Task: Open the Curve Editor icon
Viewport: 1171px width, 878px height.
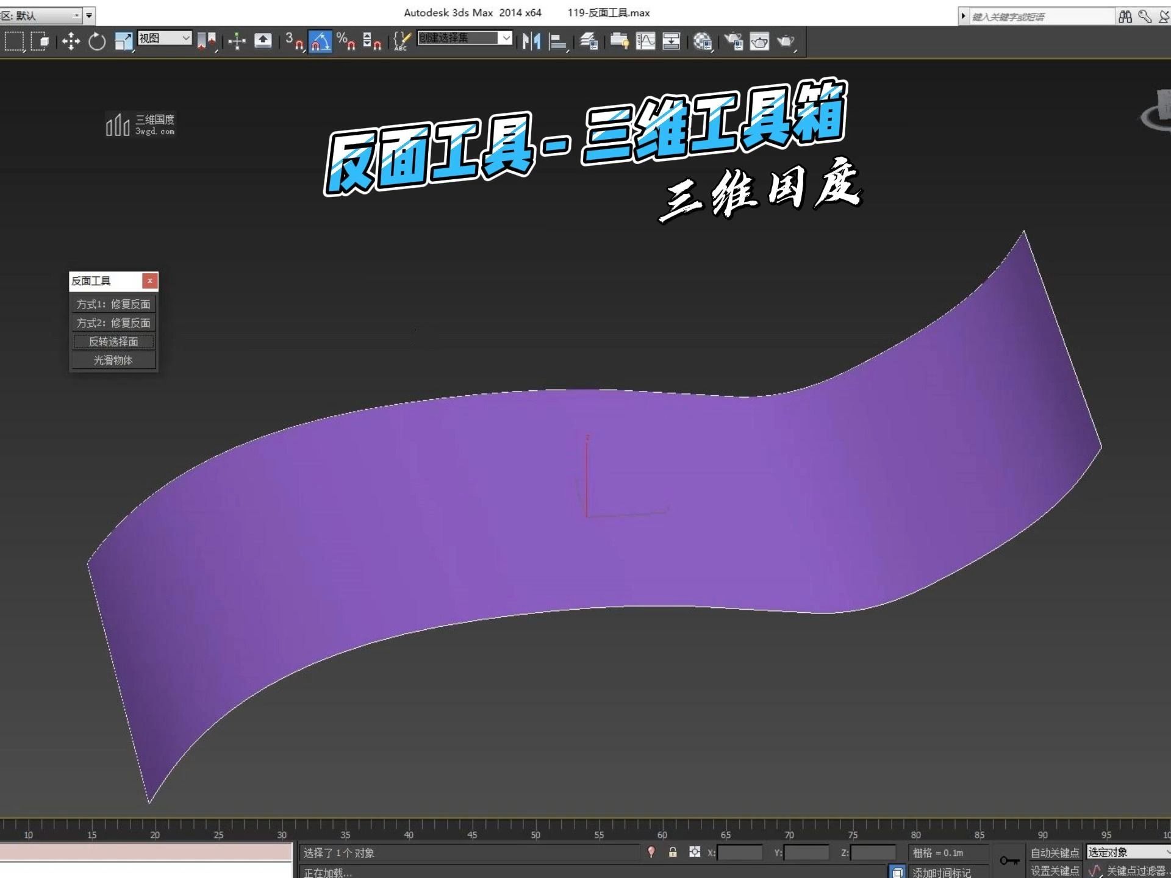Action: tap(645, 41)
